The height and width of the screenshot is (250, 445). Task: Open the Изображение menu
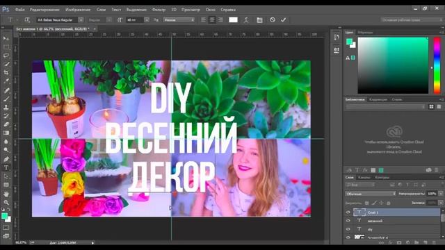click(x=78, y=10)
